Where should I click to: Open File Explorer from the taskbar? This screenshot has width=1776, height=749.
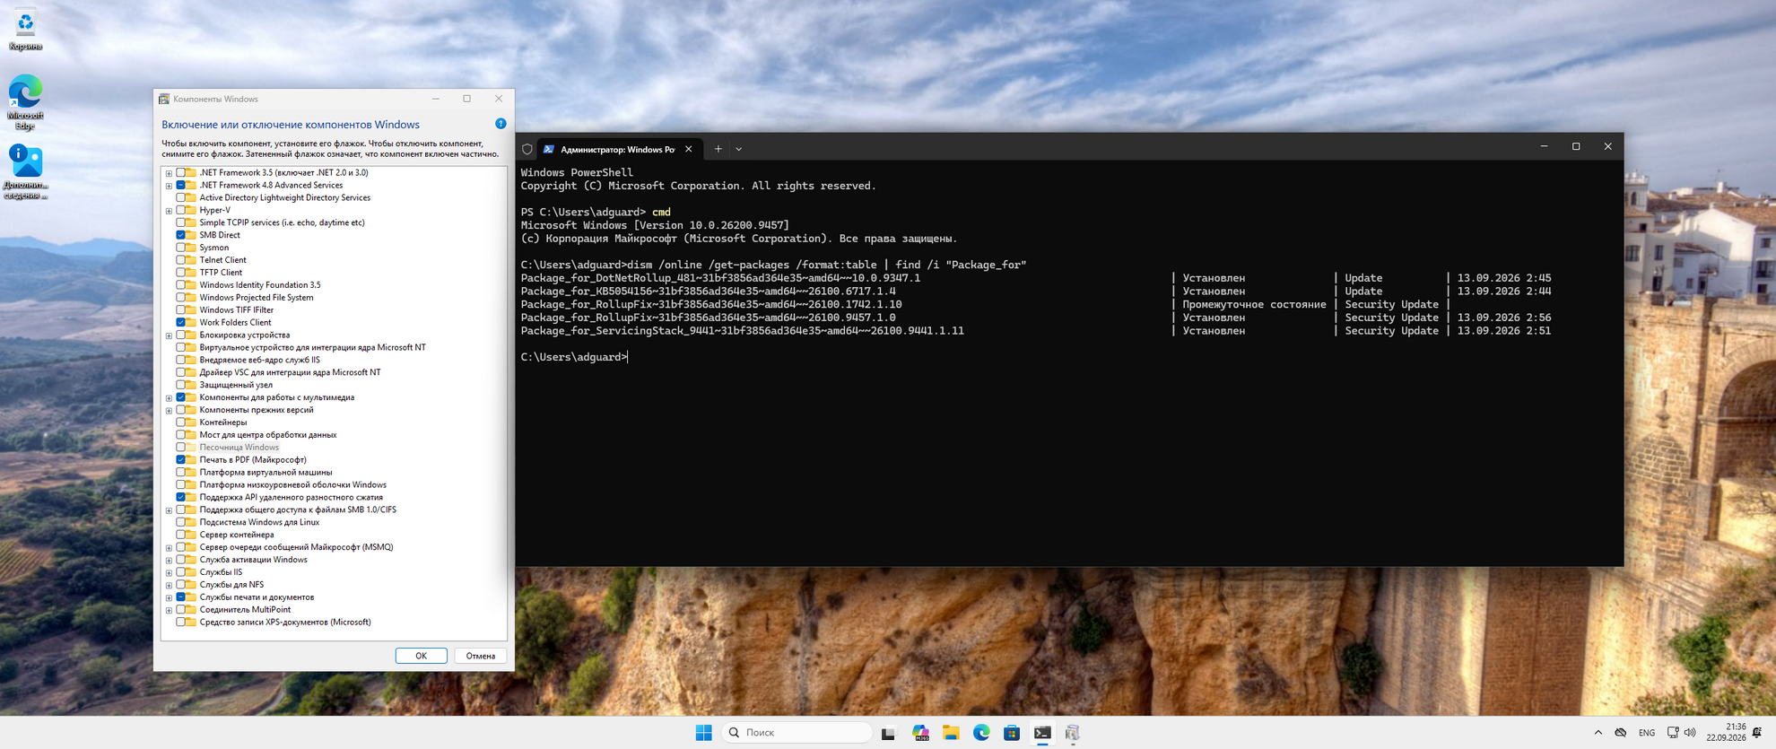[951, 733]
